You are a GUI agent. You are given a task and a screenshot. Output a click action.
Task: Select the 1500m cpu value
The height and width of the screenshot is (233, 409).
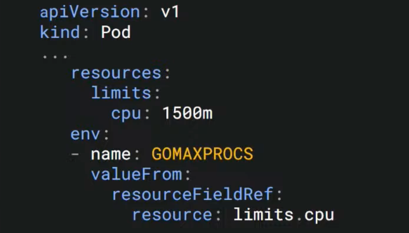pyautogui.click(x=187, y=113)
